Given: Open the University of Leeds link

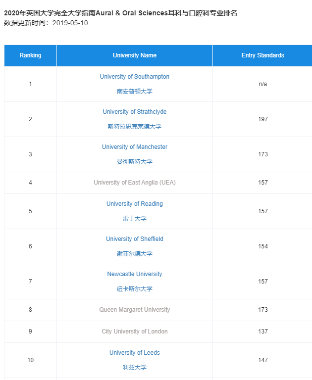Looking at the screenshot, I should tap(134, 353).
